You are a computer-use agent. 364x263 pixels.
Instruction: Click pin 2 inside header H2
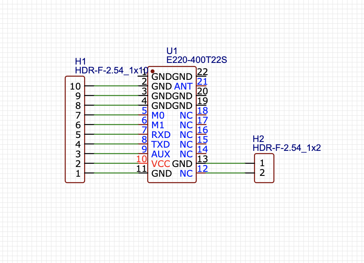pyautogui.click(x=262, y=173)
